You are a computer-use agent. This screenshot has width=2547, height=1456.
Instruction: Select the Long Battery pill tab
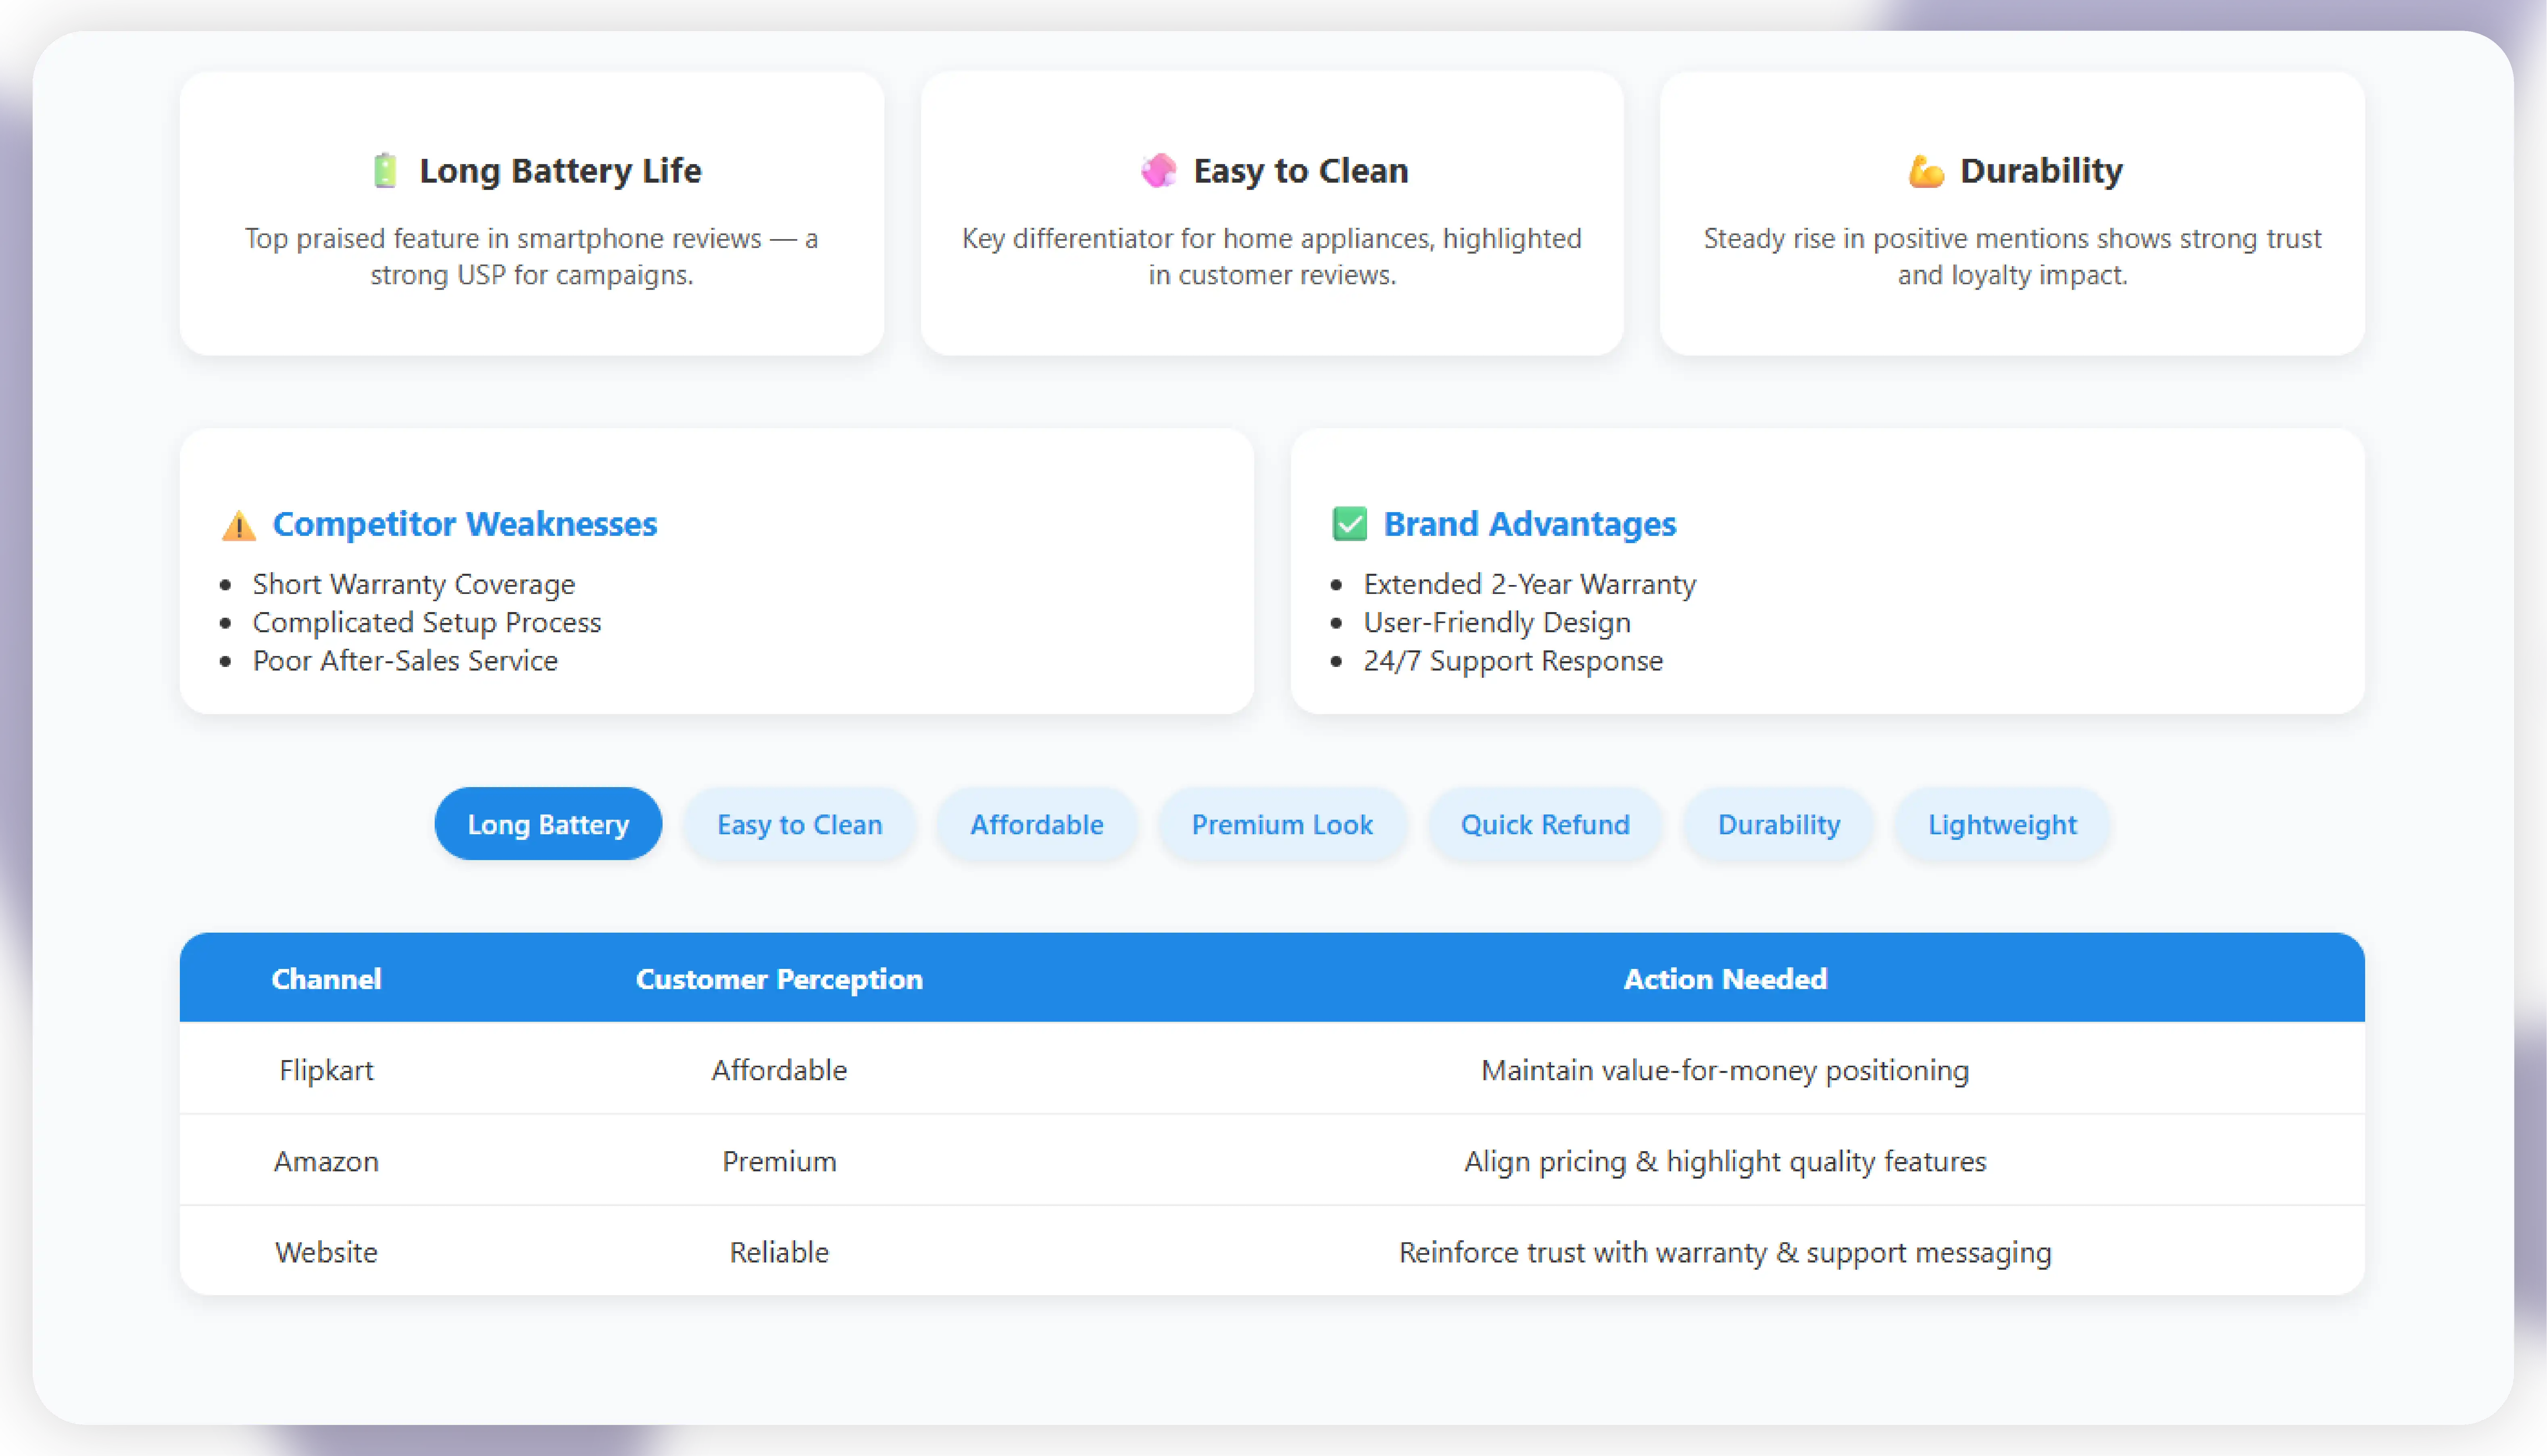548,824
